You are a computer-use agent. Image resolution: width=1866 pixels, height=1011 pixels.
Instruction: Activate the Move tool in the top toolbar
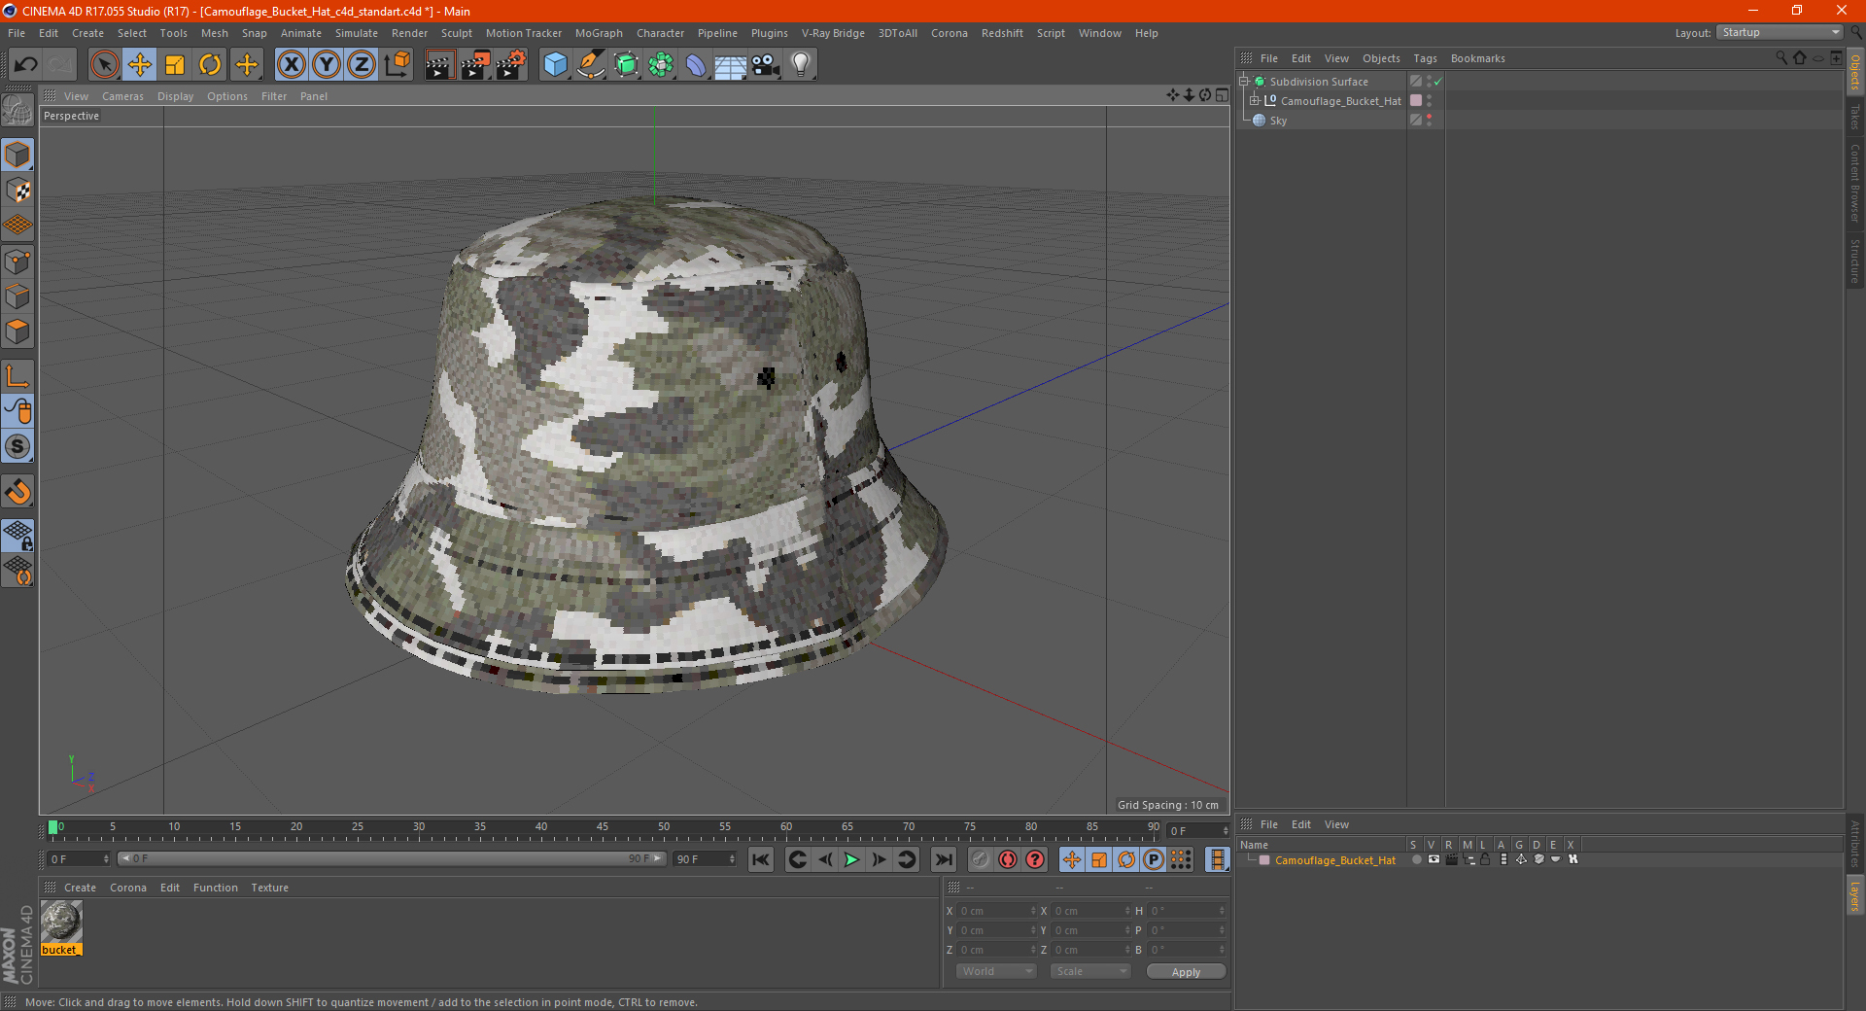coord(140,65)
